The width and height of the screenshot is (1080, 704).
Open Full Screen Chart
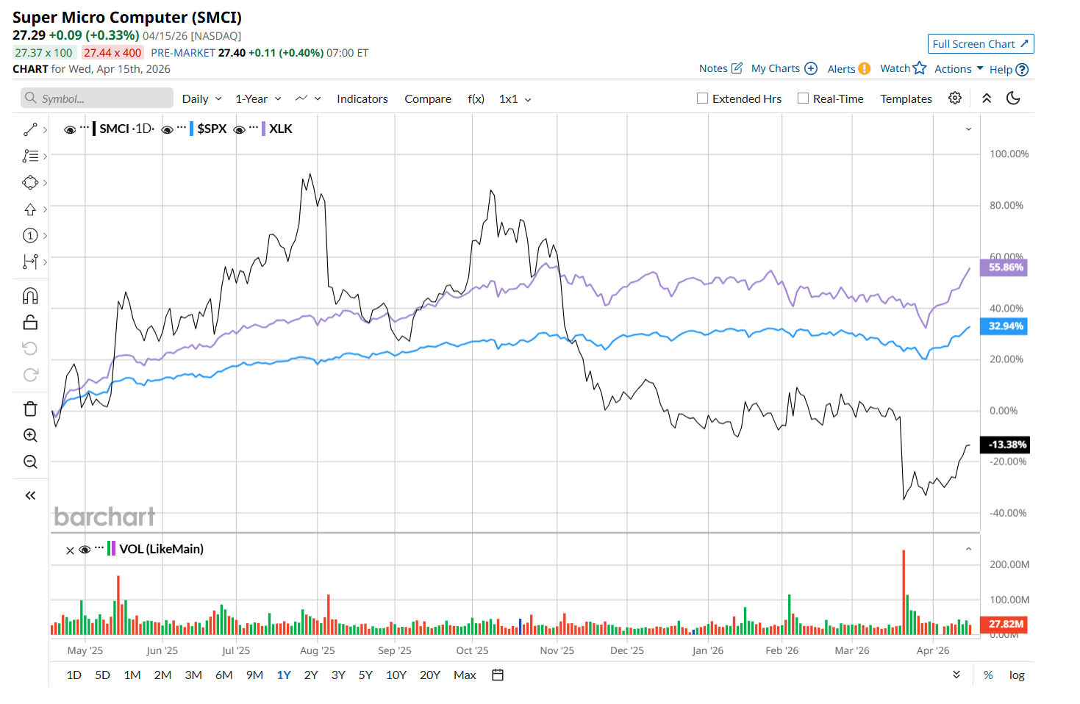(981, 44)
